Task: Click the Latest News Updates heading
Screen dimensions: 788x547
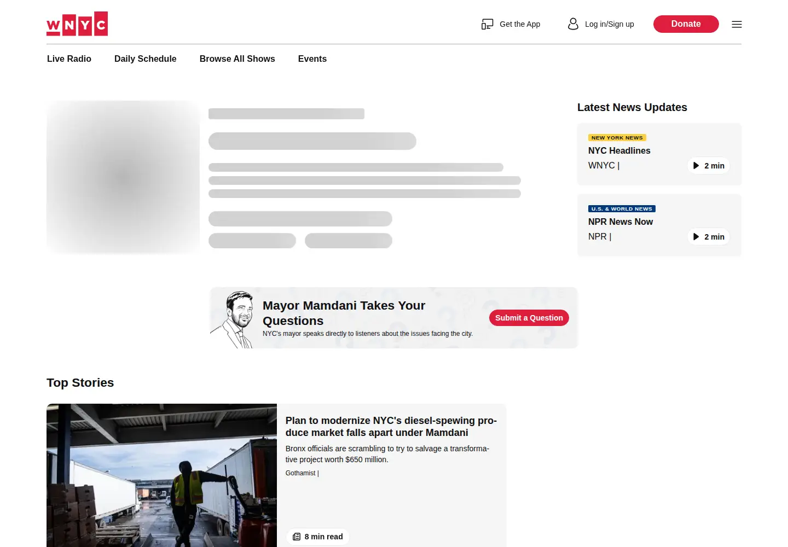Action: 632,107
